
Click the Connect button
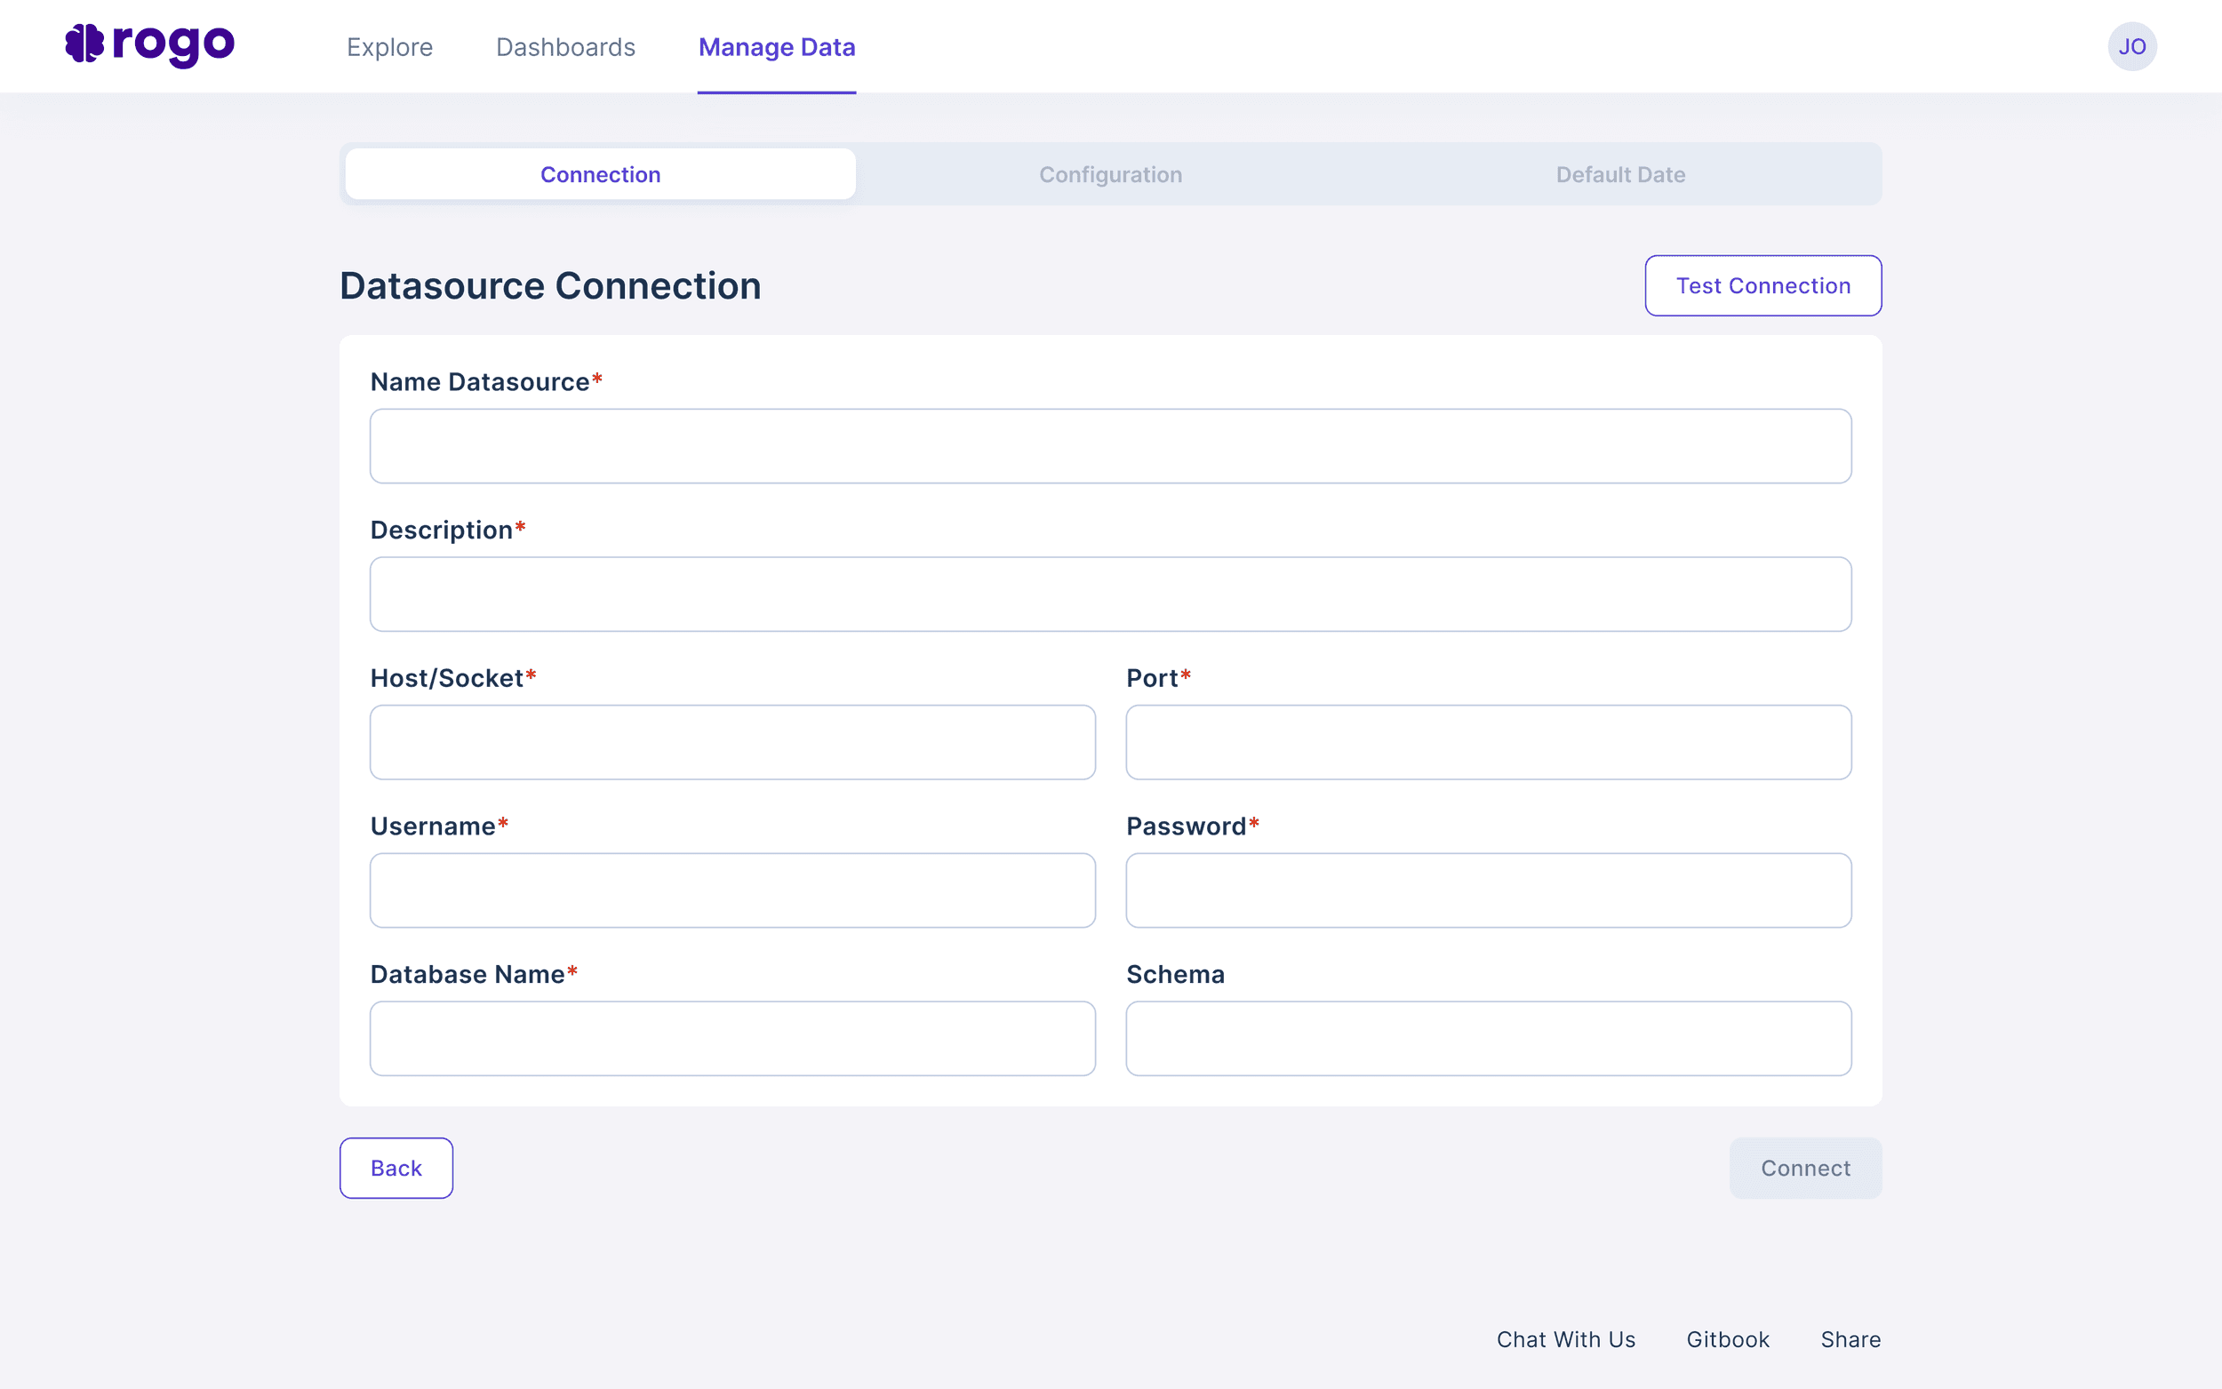click(1804, 1168)
